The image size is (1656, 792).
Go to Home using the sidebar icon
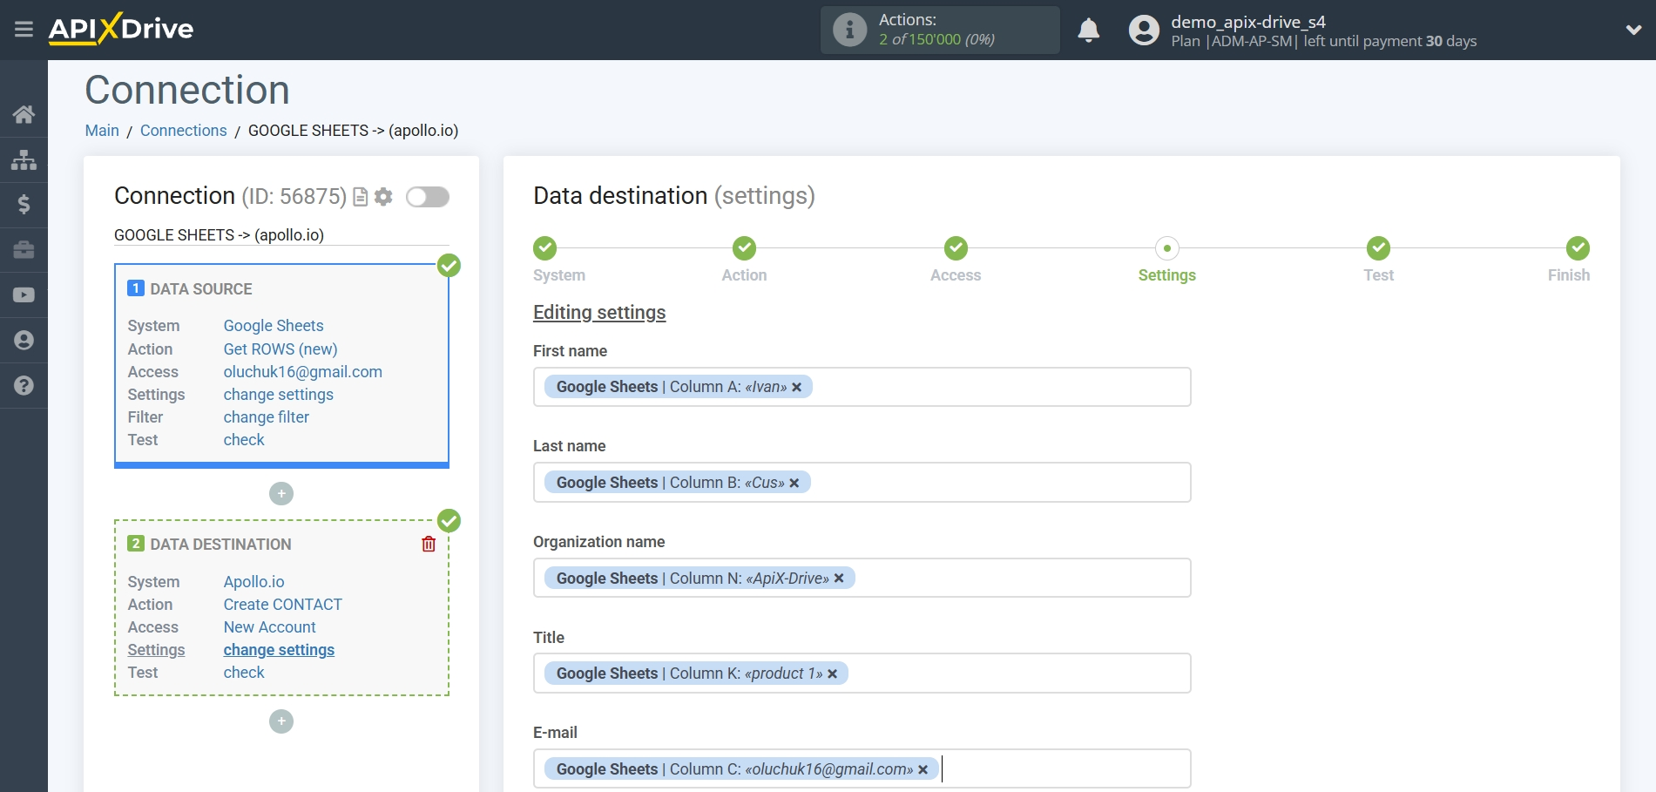tap(24, 113)
